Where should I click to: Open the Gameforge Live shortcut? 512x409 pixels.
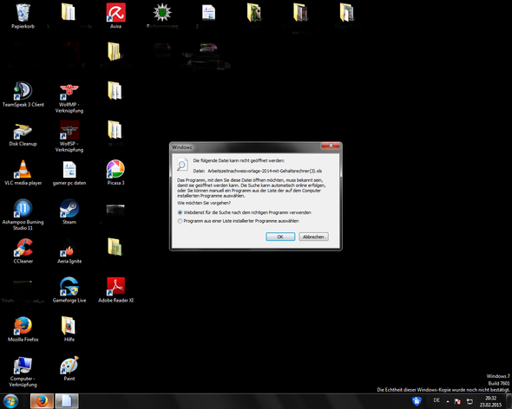tap(69, 289)
